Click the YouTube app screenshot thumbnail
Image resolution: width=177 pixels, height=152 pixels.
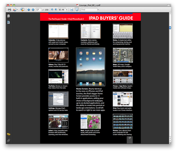coord(58,77)
